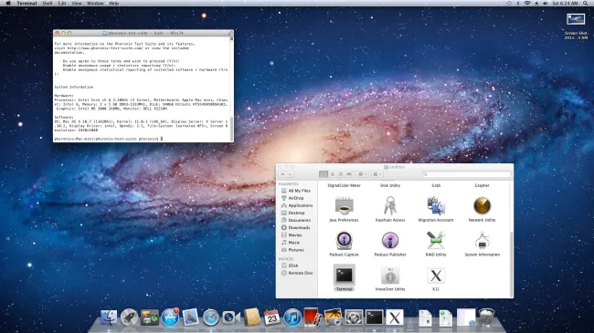
Task: Open FaceTime in the Dock
Action: click(x=231, y=317)
